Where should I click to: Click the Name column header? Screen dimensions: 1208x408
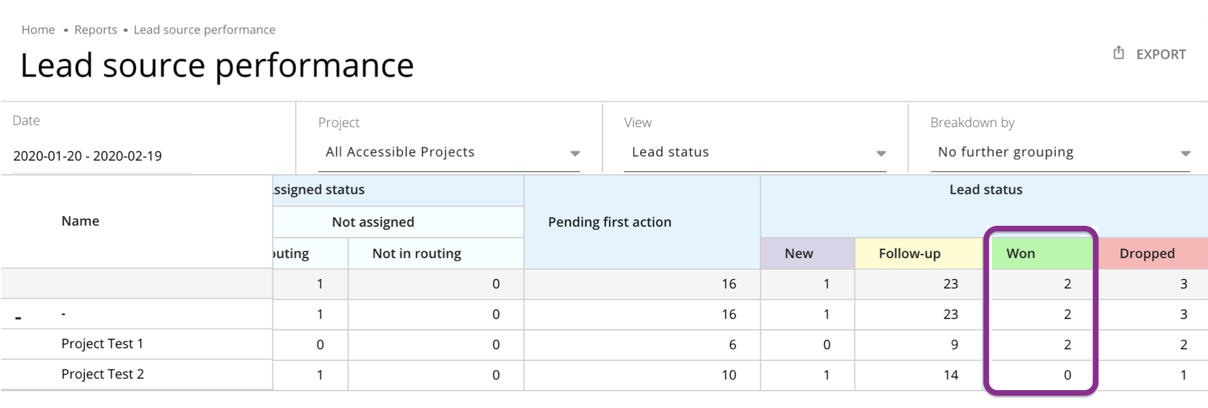tap(80, 221)
